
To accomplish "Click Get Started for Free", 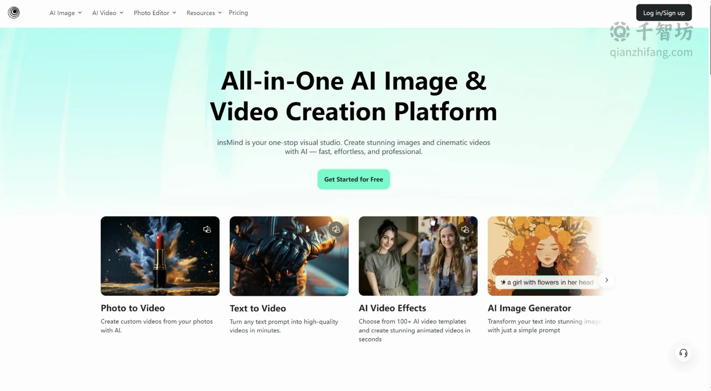I will click(354, 179).
